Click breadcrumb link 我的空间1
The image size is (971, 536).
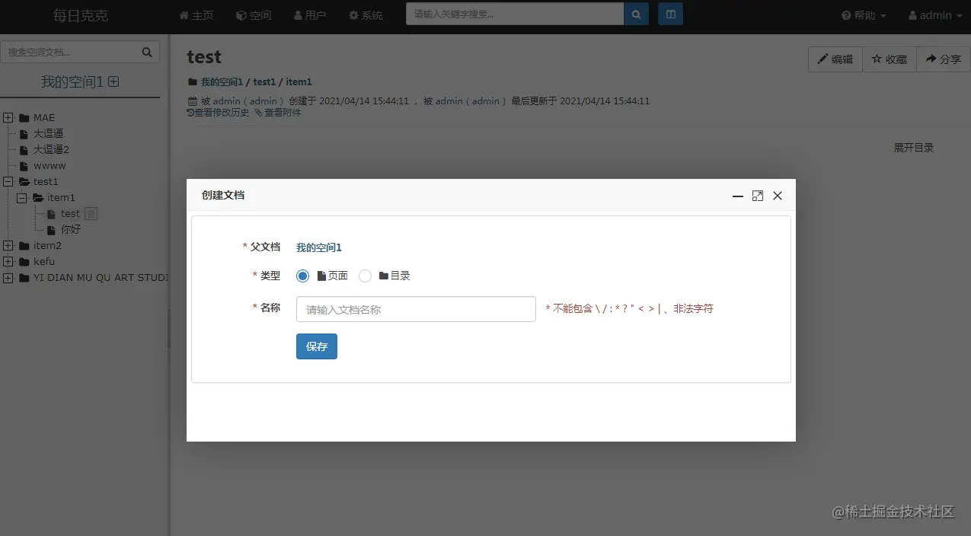coord(222,81)
